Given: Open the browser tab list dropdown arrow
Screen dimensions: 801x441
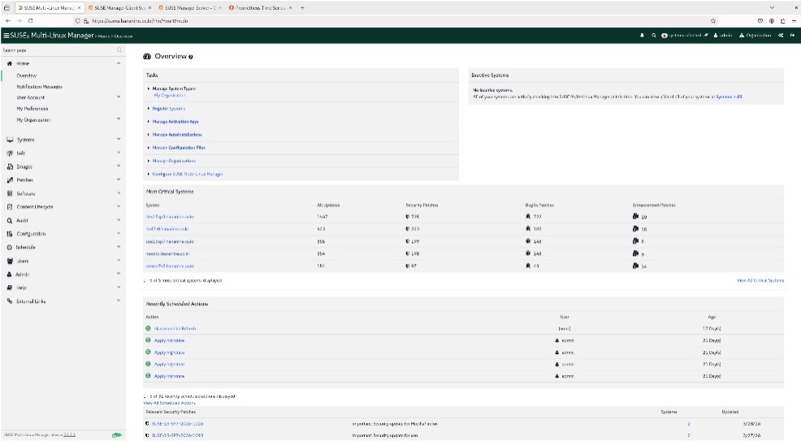Looking at the screenshot, I should coord(772,7).
